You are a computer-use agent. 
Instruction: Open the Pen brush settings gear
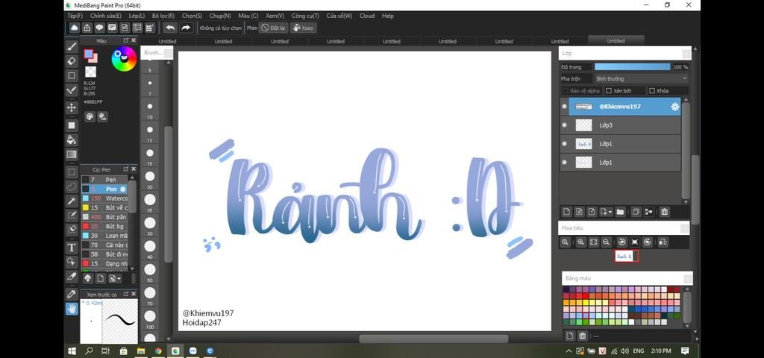[123, 189]
